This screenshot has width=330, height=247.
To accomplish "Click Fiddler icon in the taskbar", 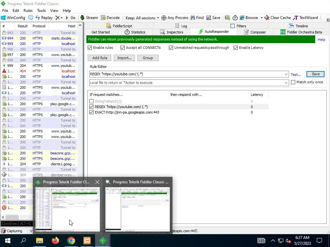I will [103, 241].
